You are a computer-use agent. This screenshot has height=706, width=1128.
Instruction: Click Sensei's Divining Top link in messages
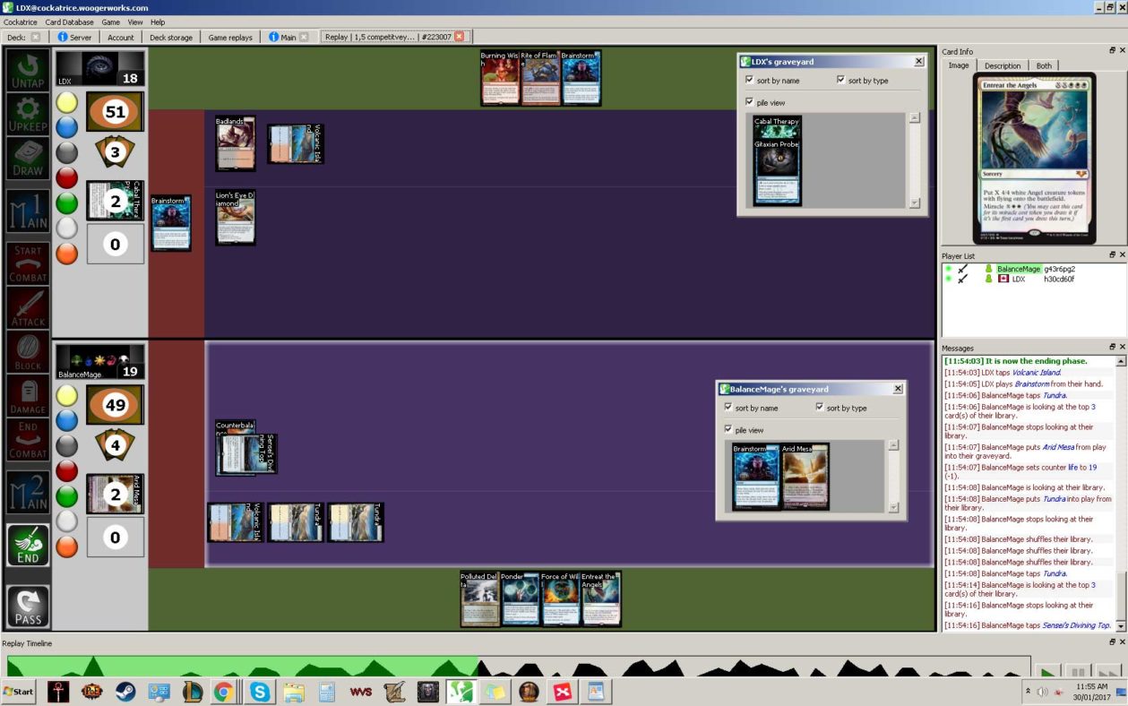coord(1075,625)
